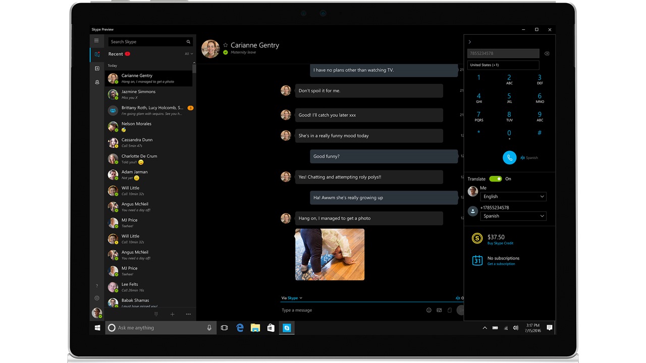Open the sidebar hamburger menu
Screen dimensions: 646x363
(x=97, y=41)
